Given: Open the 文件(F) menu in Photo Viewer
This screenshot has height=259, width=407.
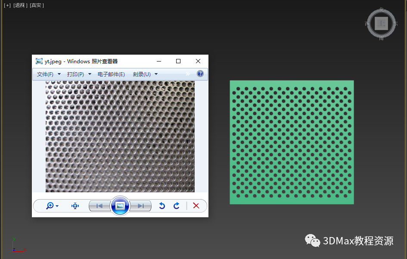Looking at the screenshot, I should click(45, 74).
